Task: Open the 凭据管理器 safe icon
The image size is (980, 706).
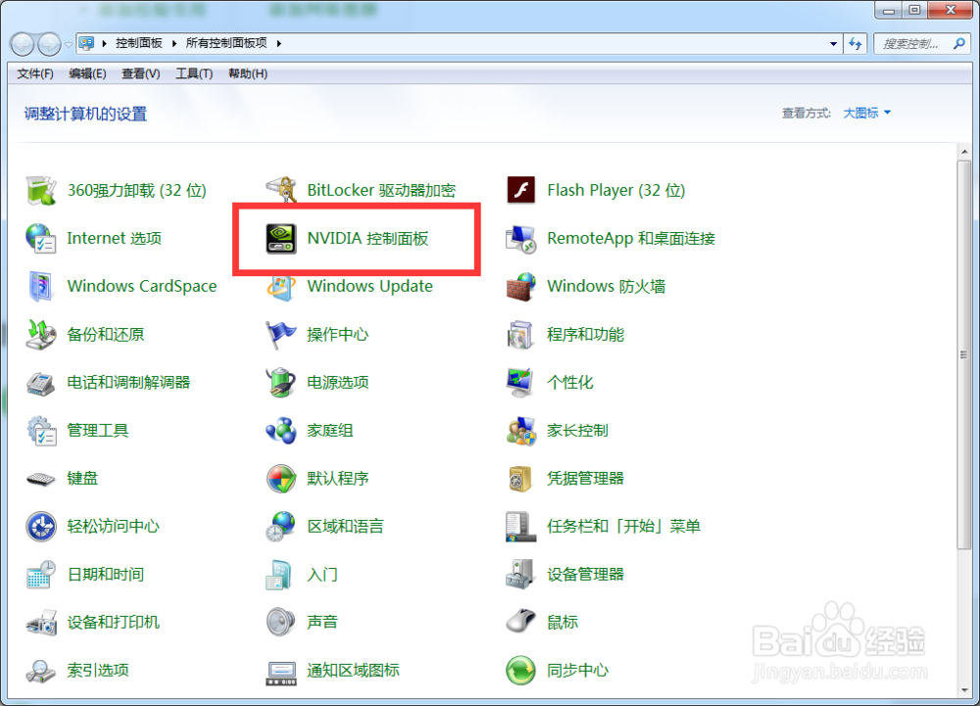Action: point(521,478)
